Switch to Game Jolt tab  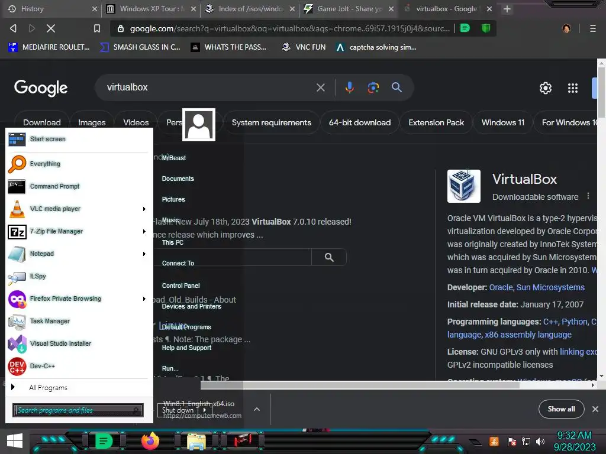(x=349, y=9)
